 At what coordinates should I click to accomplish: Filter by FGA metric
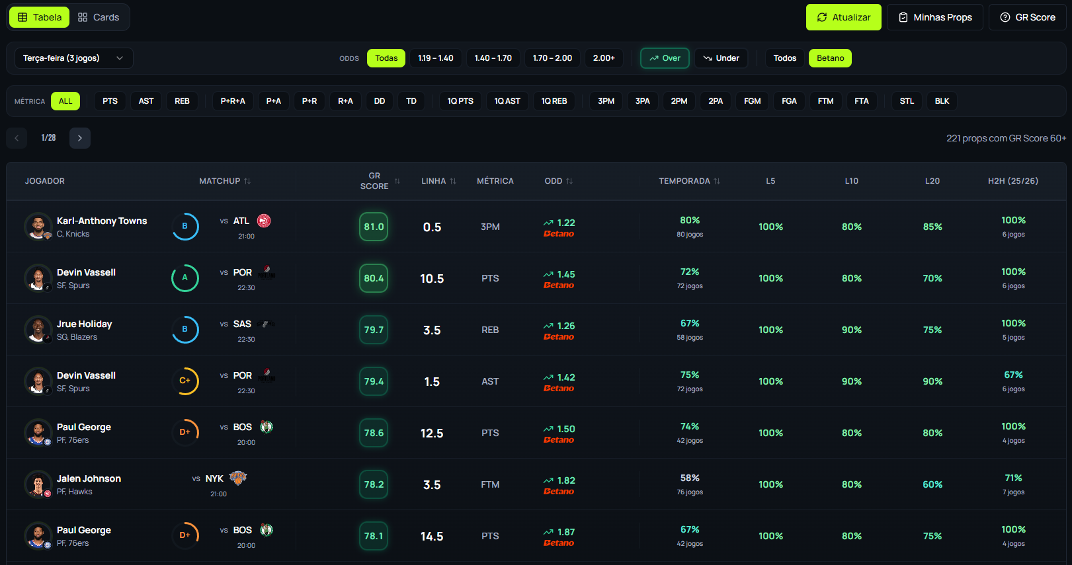789,101
